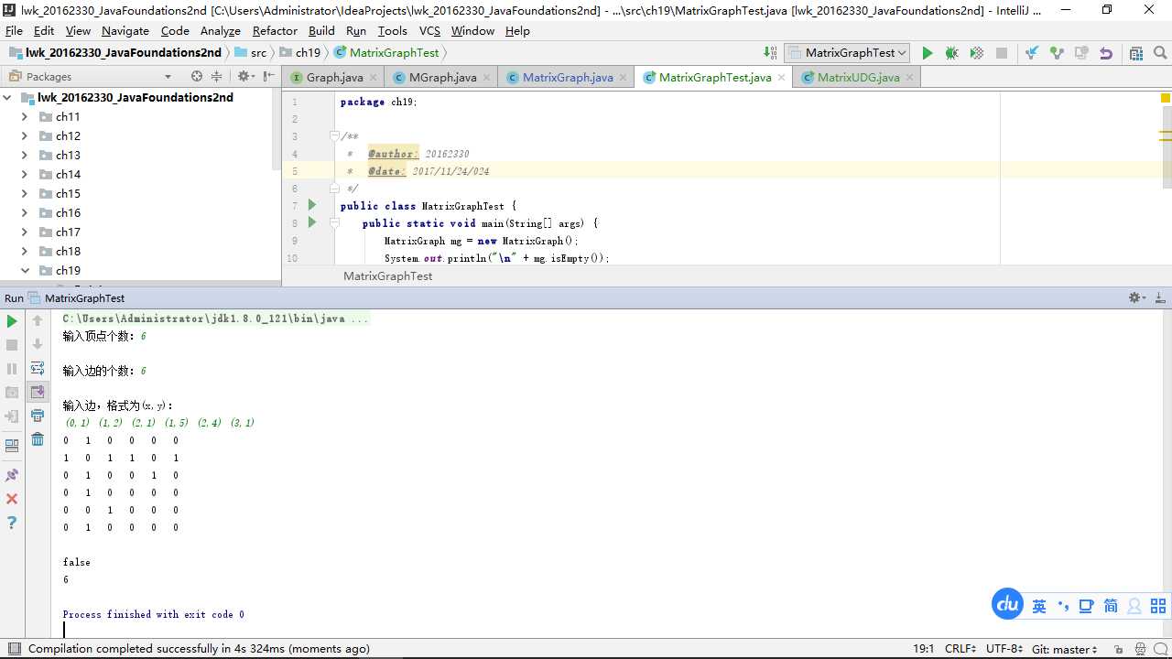Open the Analyze menu
The width and height of the screenshot is (1172, 659).
point(221,31)
